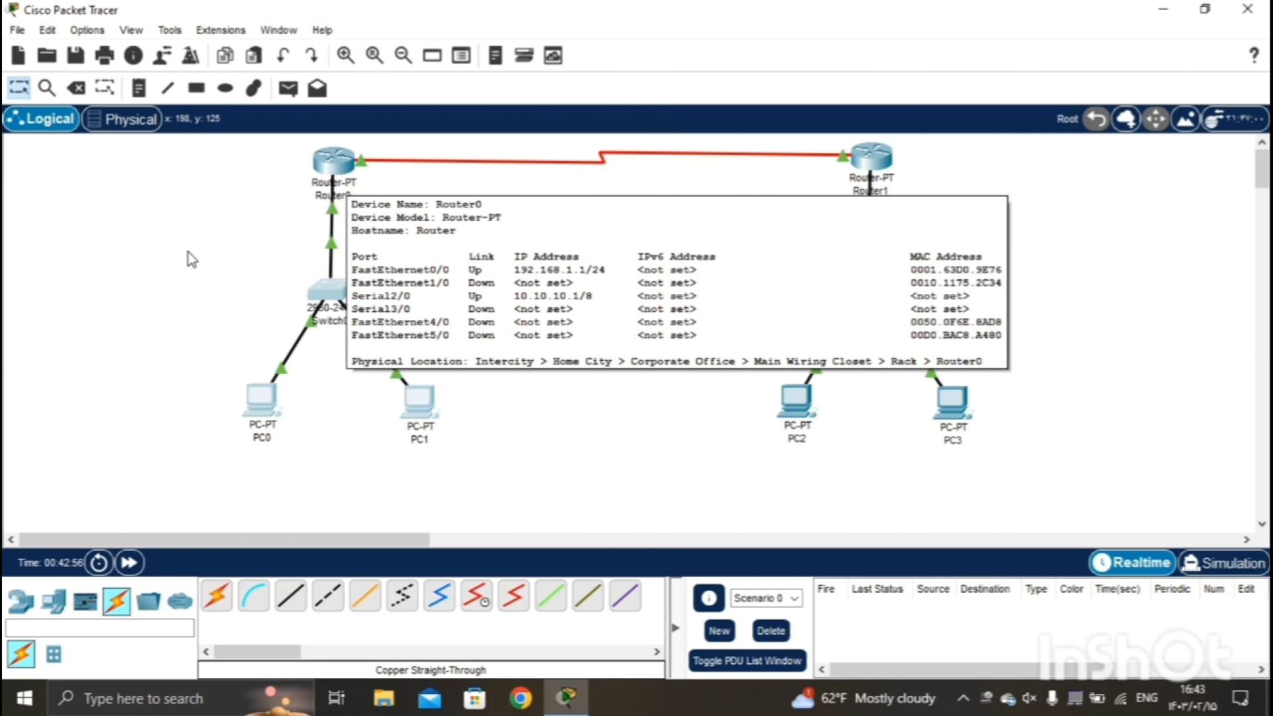Click the Paste toolbar icon
The width and height of the screenshot is (1273, 716).
pyautogui.click(x=253, y=56)
